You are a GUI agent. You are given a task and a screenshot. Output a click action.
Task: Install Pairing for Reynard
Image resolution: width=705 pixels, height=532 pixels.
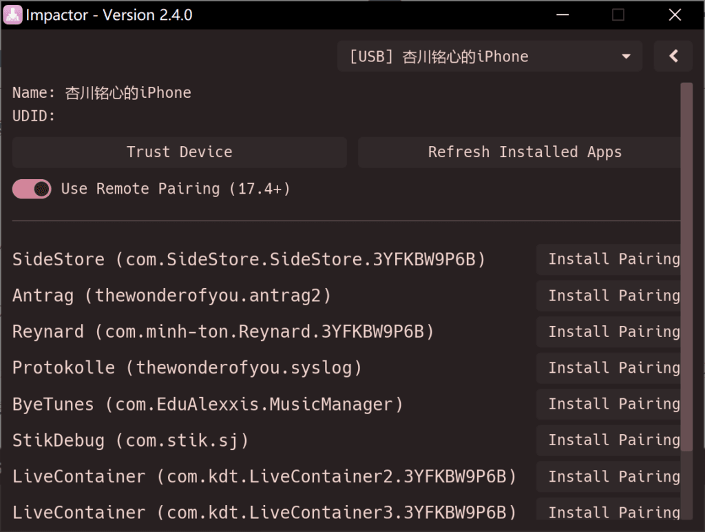pyautogui.click(x=609, y=331)
